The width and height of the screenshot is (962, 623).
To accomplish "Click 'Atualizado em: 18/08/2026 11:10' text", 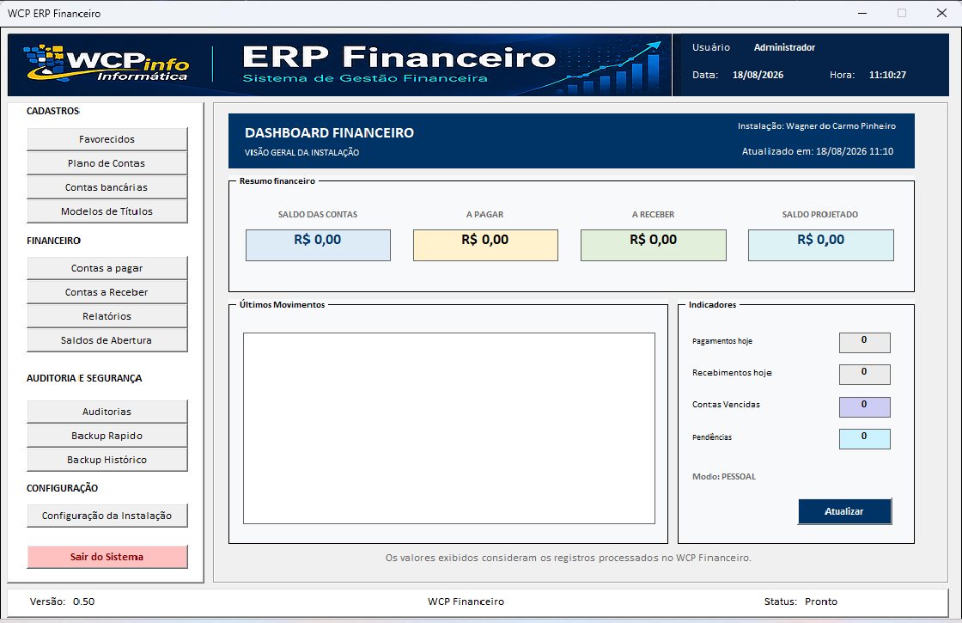I will pyautogui.click(x=818, y=151).
